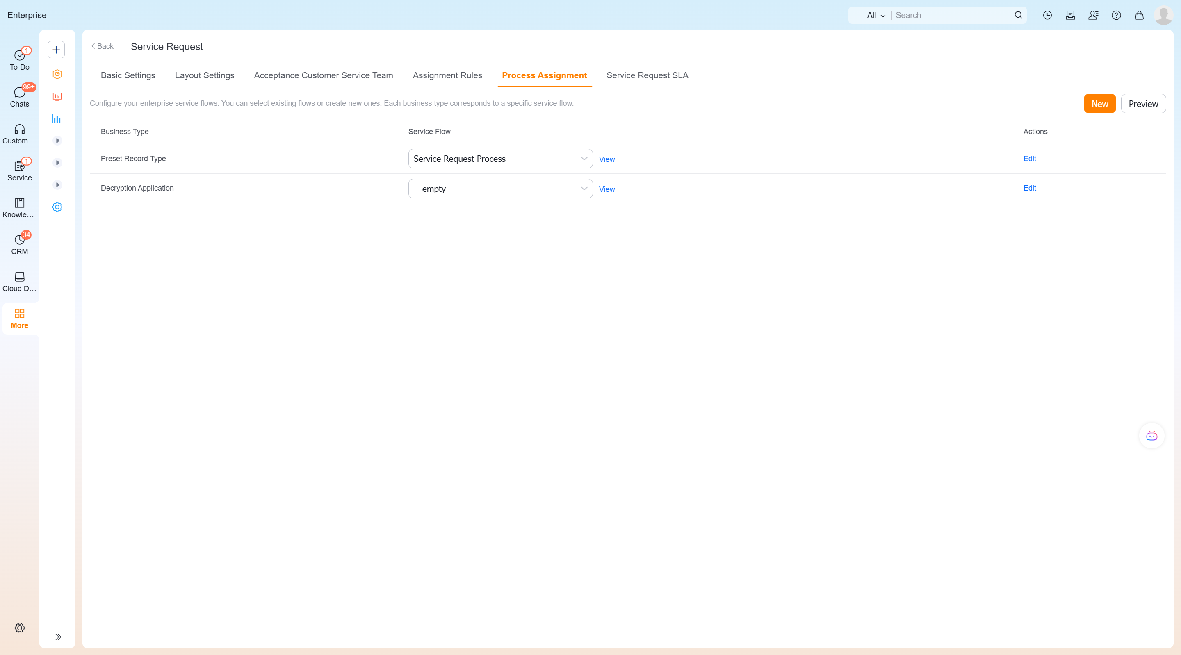Open the Chats section in the sidebar
The image size is (1181, 655).
(x=19, y=96)
